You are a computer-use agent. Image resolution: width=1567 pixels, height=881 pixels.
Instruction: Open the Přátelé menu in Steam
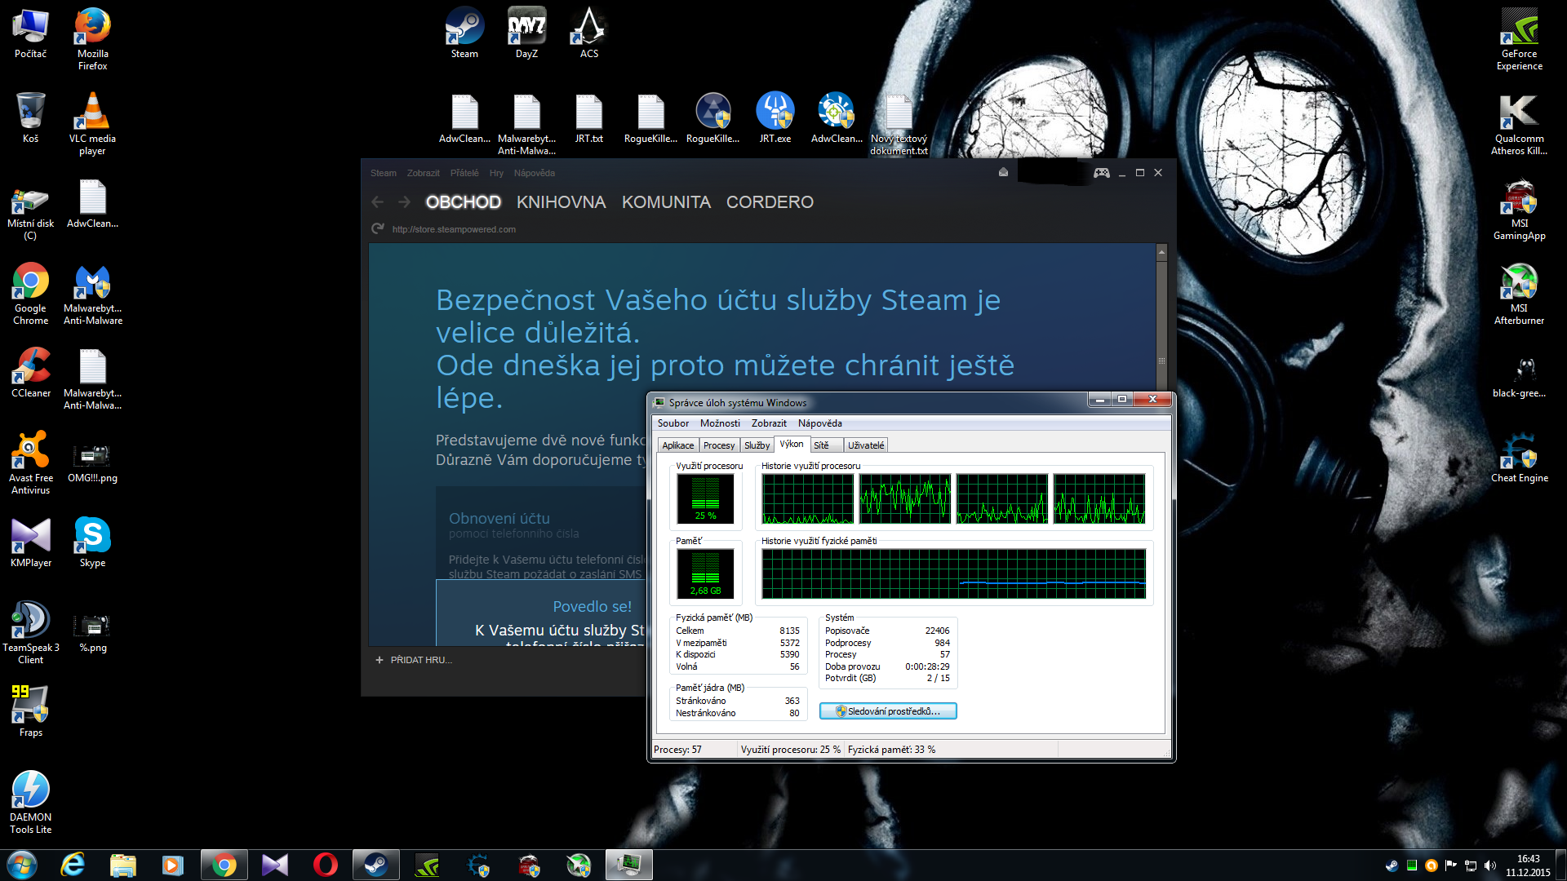pos(464,173)
